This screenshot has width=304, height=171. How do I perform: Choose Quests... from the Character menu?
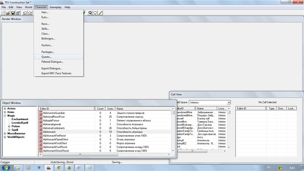[x=59, y=57]
